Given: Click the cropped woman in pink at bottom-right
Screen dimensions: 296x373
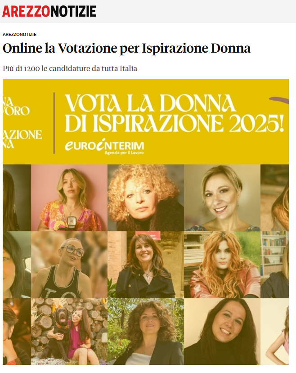Looking at the screenshot, I should click(x=274, y=331).
